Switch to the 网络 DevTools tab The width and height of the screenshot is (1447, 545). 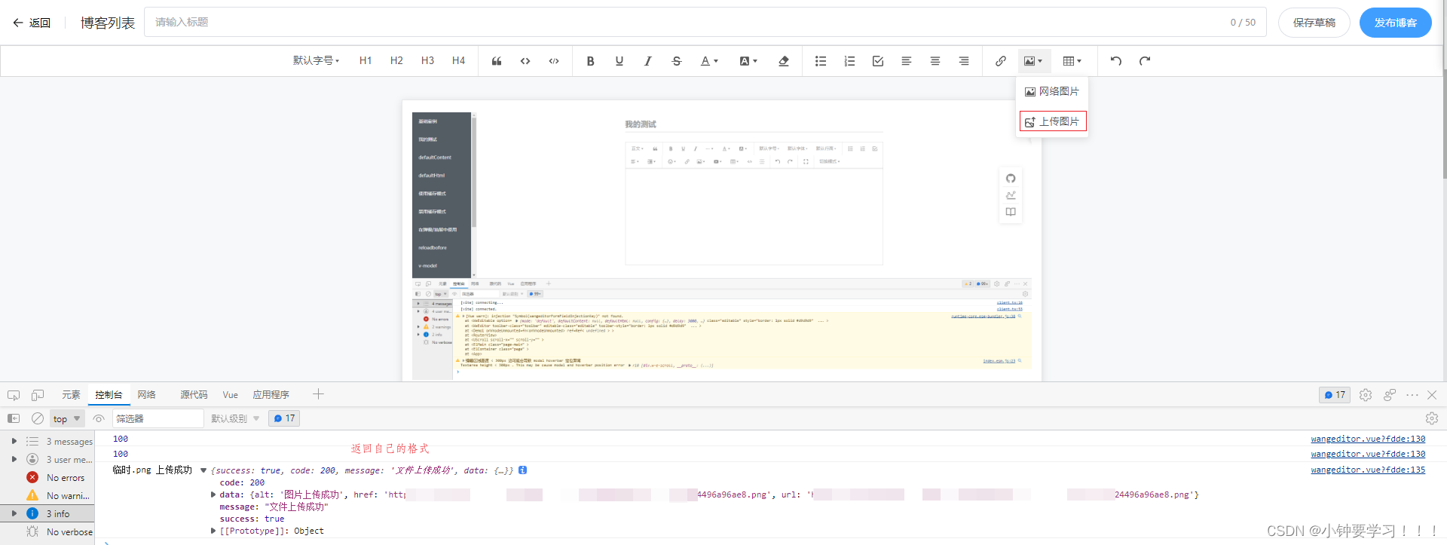tap(146, 395)
